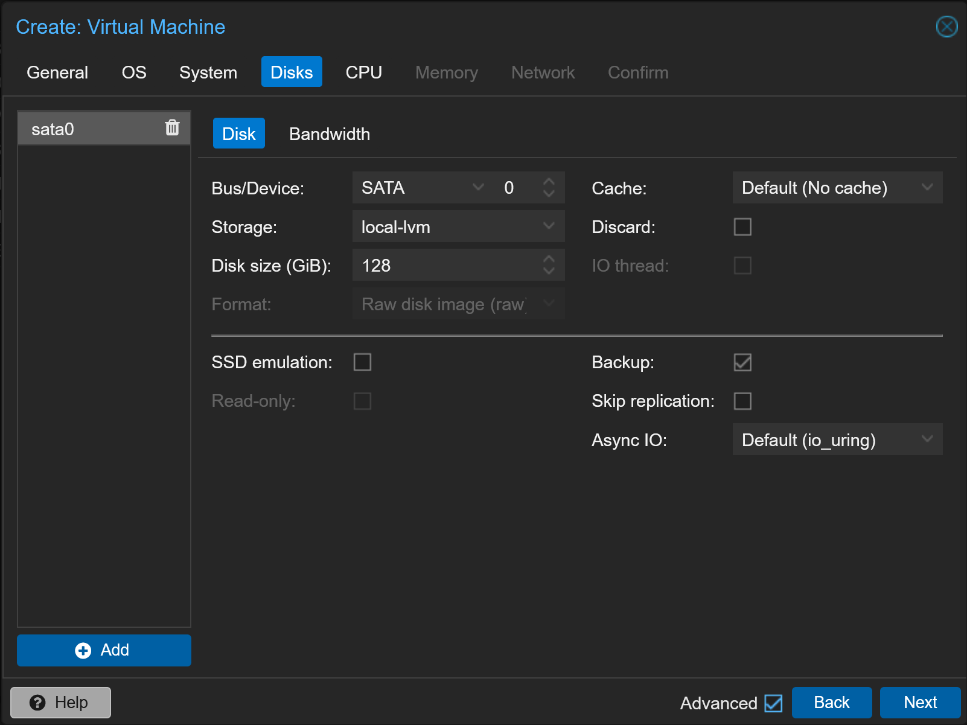Click the Add disk button
The image size is (967, 725).
pyautogui.click(x=104, y=650)
